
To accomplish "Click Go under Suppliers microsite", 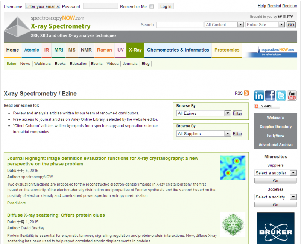I will pos(275,181).
